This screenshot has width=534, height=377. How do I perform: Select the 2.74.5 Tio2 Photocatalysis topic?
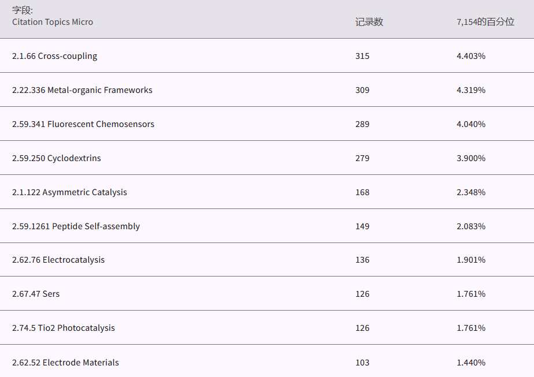[x=64, y=328]
